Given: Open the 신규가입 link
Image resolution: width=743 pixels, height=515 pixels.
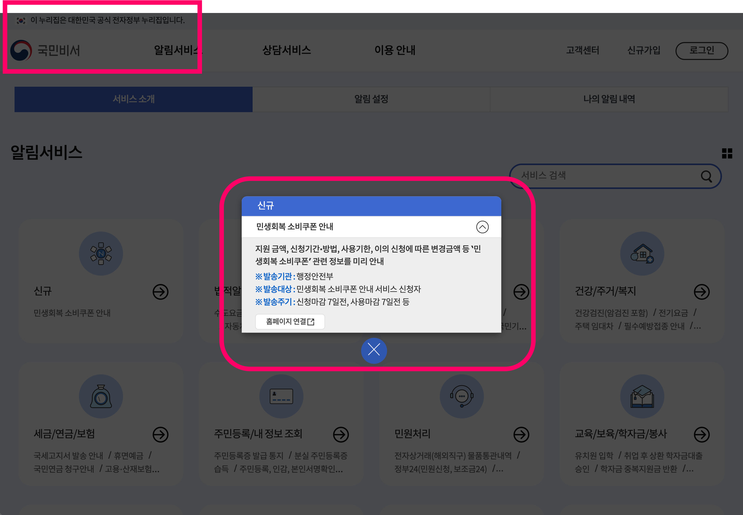Looking at the screenshot, I should tap(643, 50).
